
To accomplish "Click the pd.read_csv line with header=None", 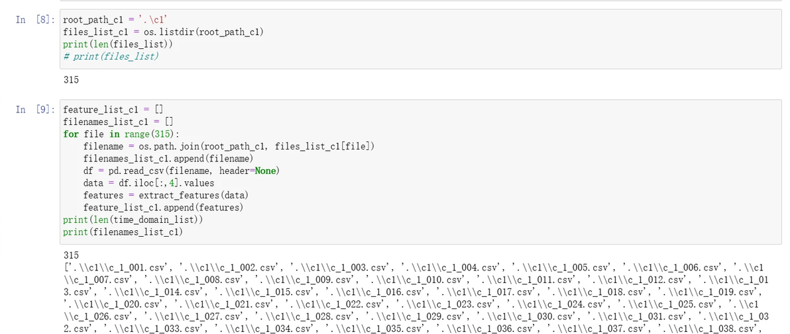I will tap(182, 171).
